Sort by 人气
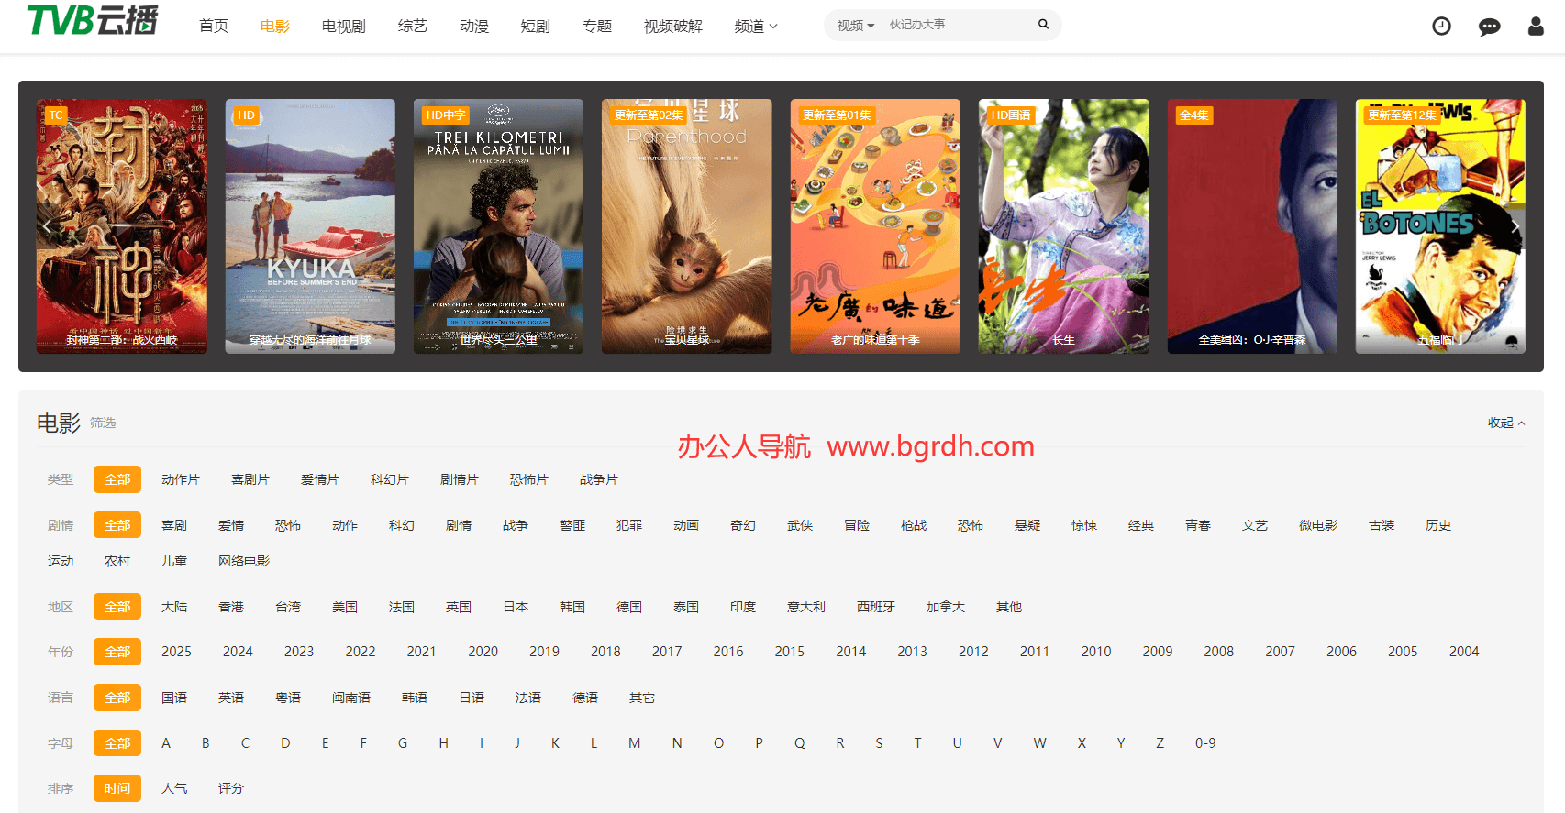1565x813 pixels. [x=174, y=788]
